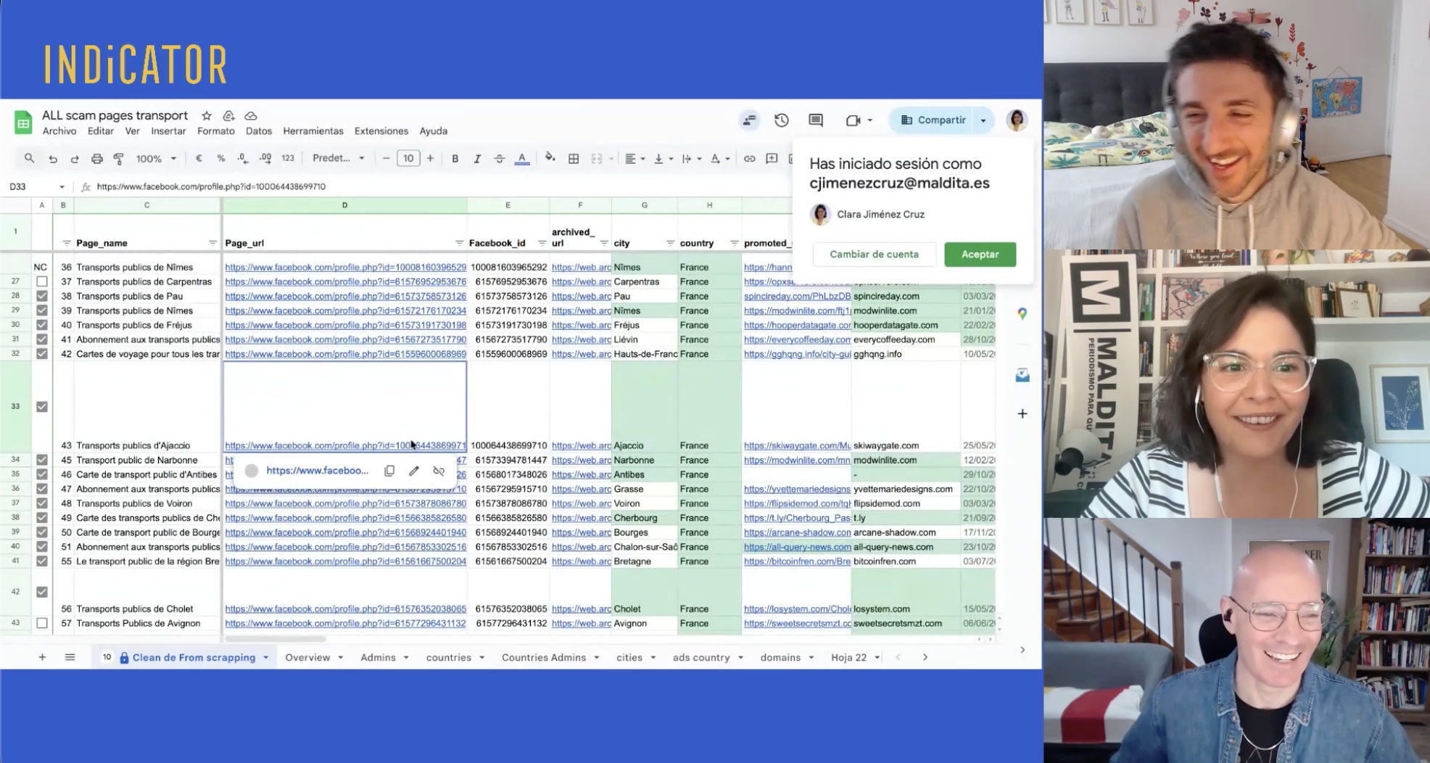
Task: Copy link in the URL hover popup
Action: tap(389, 471)
